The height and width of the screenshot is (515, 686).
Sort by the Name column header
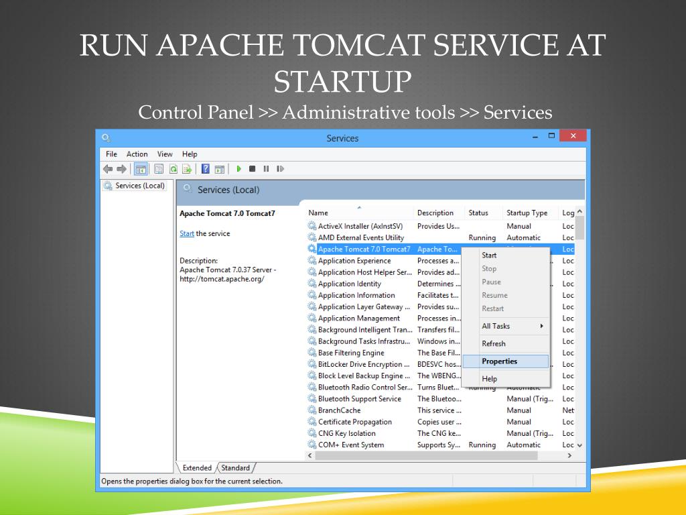click(x=359, y=213)
